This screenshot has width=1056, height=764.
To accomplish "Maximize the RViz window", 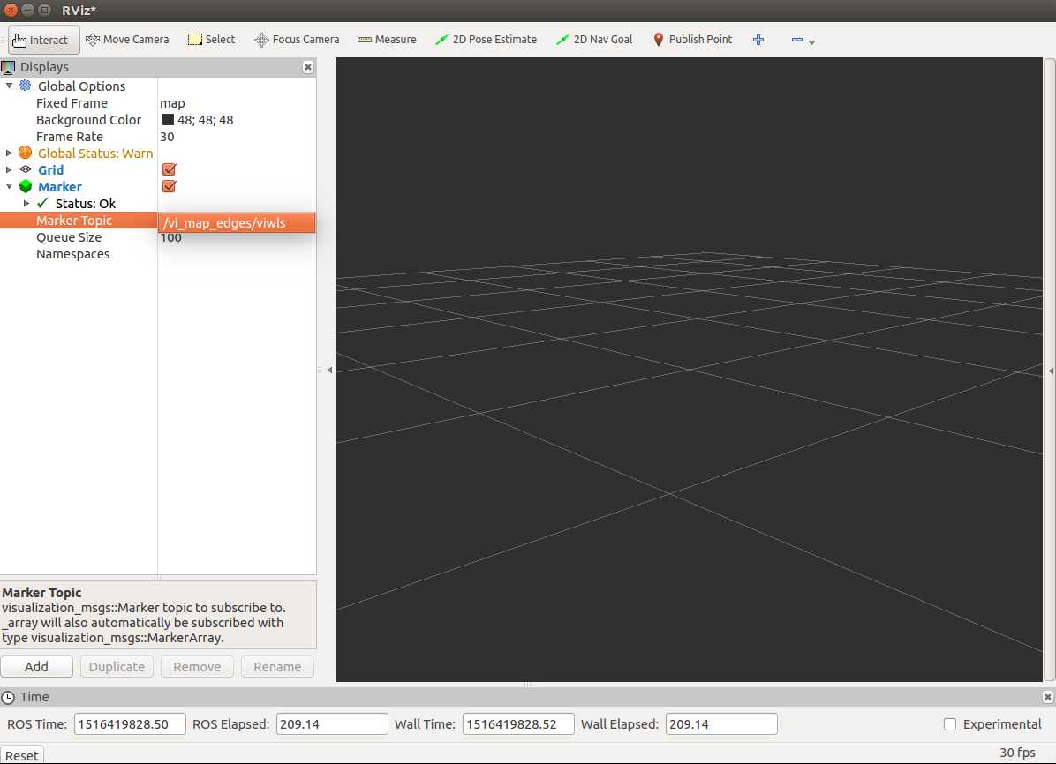I will (44, 10).
